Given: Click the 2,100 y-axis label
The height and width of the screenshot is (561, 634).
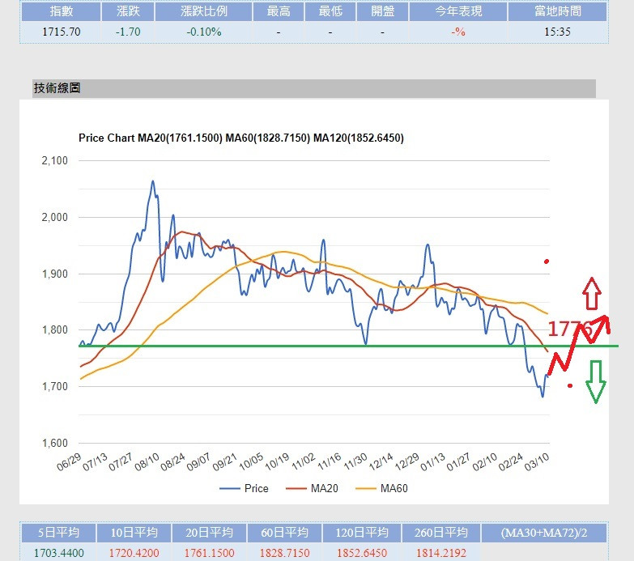Looking at the screenshot, I should pos(54,160).
